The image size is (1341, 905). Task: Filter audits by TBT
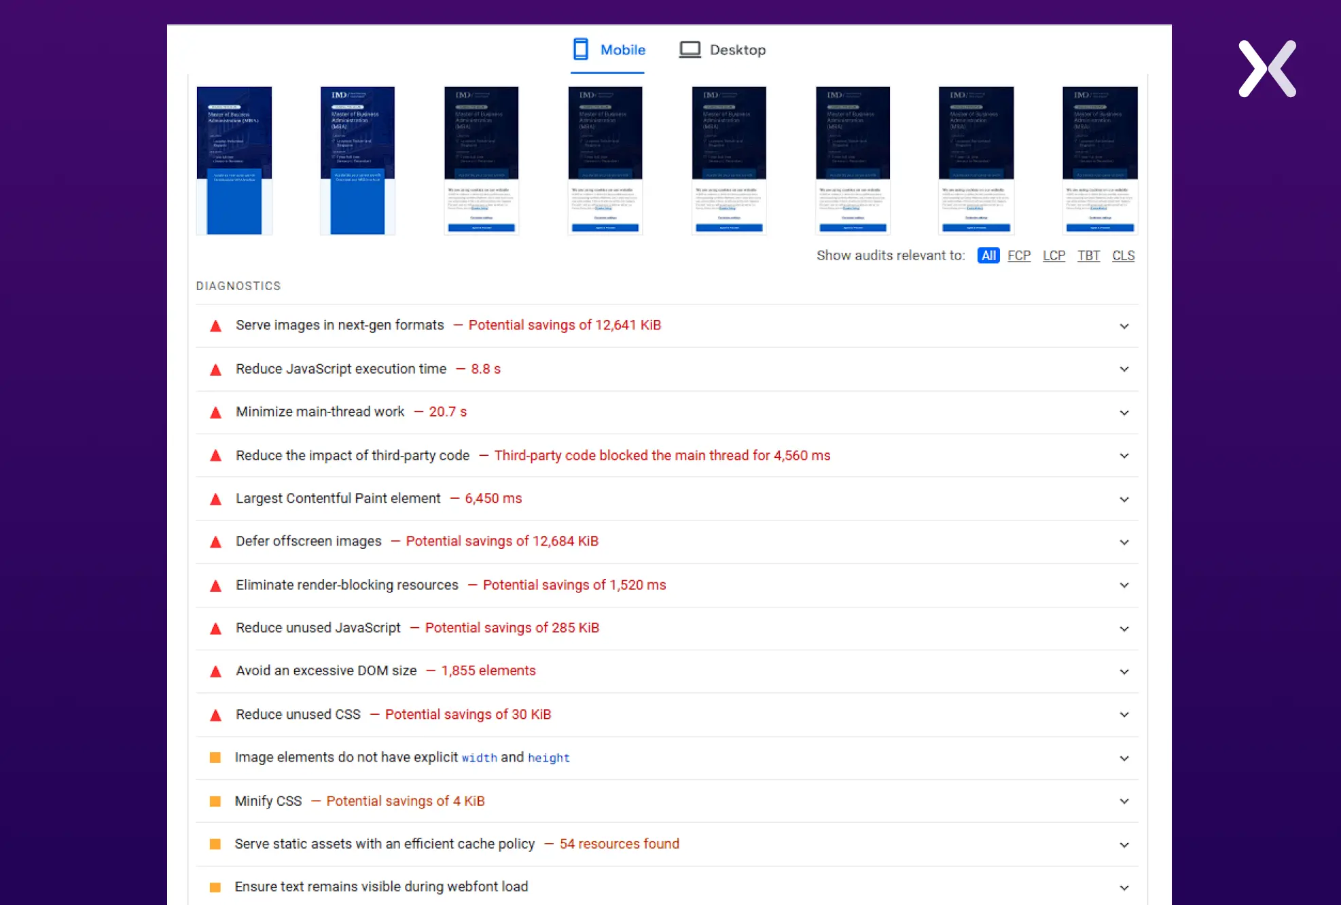pos(1088,255)
